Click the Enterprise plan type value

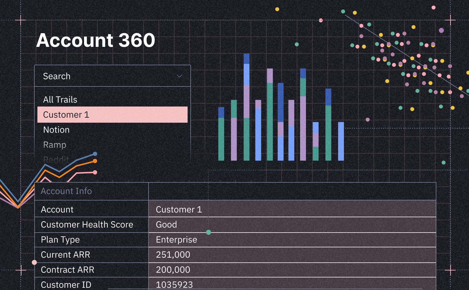(x=176, y=240)
